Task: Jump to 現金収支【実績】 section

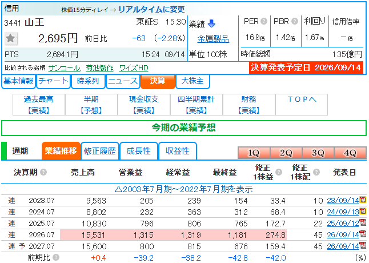Action: click(x=144, y=105)
